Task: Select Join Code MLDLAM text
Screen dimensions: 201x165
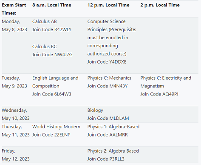Action: [108, 118]
